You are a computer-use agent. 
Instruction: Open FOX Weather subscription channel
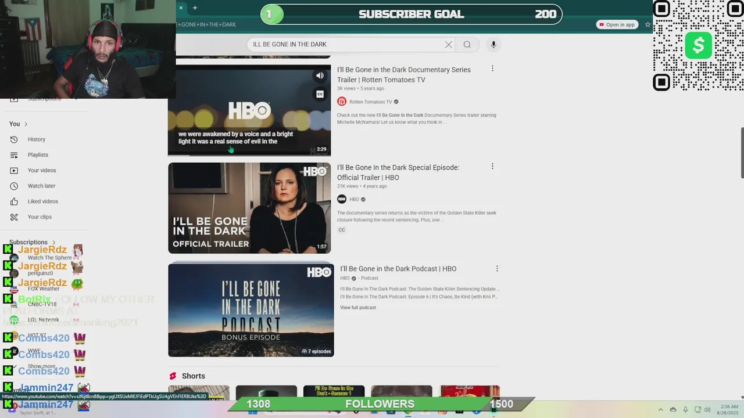click(x=44, y=289)
